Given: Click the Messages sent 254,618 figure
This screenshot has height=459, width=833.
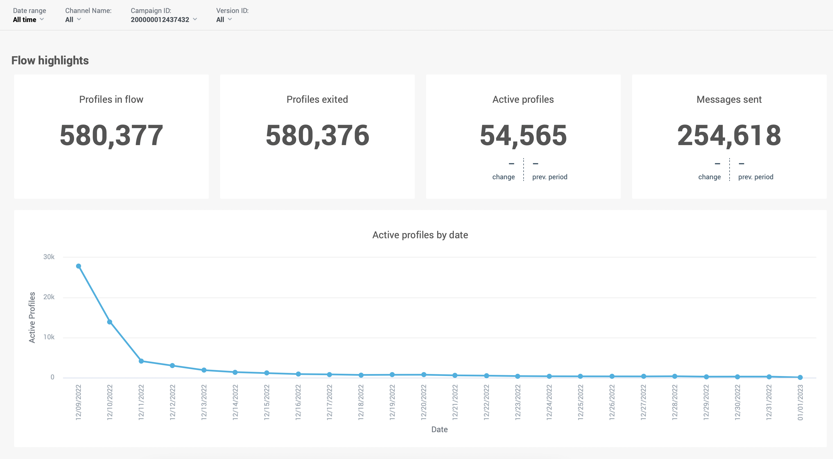Looking at the screenshot, I should [x=729, y=135].
